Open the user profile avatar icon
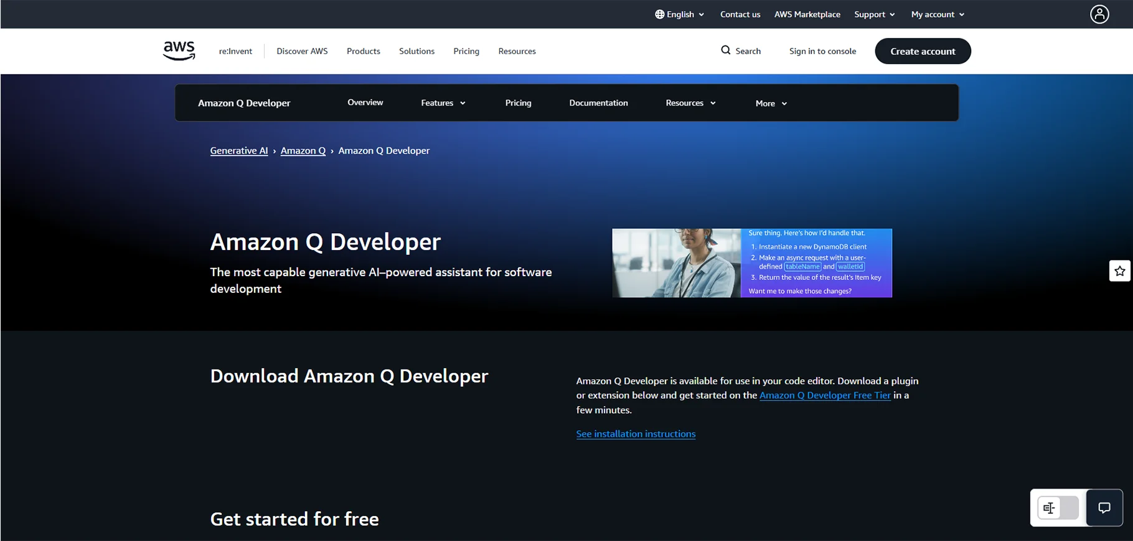 click(x=1099, y=14)
